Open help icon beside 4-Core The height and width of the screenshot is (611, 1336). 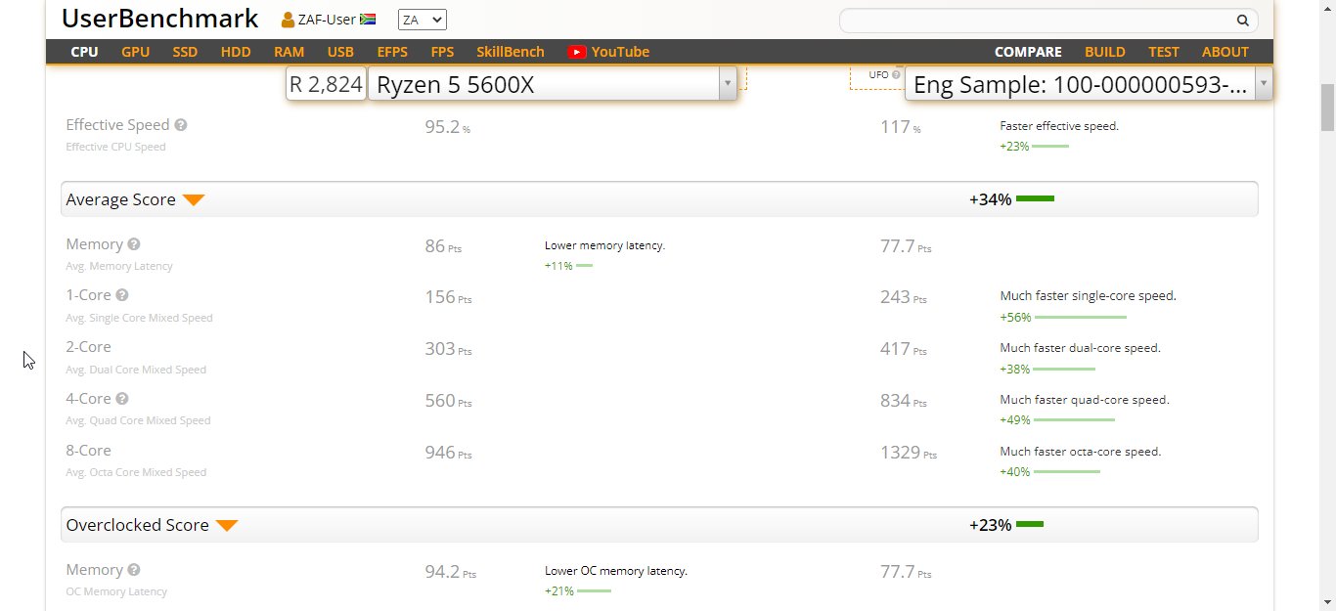click(122, 399)
